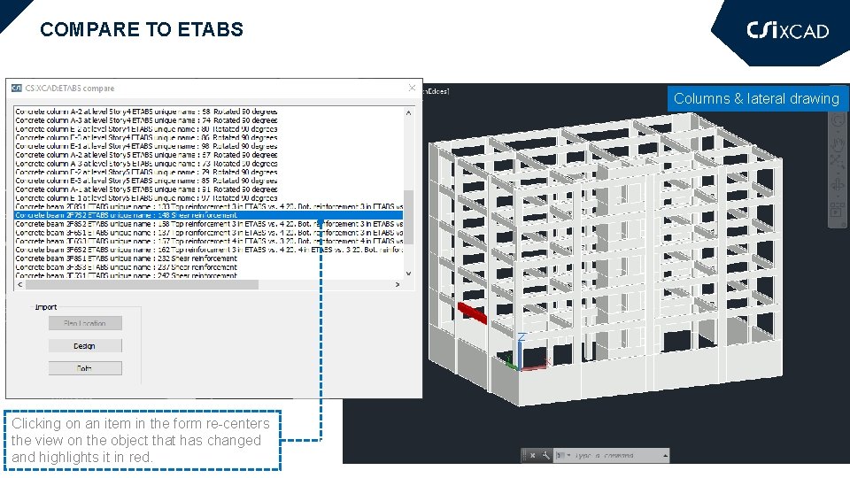Close the command line with its X
This screenshot has width=850, height=478.
(533, 455)
